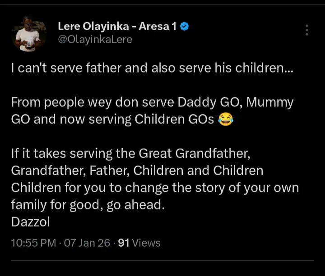Click the blue verified checkmark badge
325x276 pixels.
pos(184,27)
